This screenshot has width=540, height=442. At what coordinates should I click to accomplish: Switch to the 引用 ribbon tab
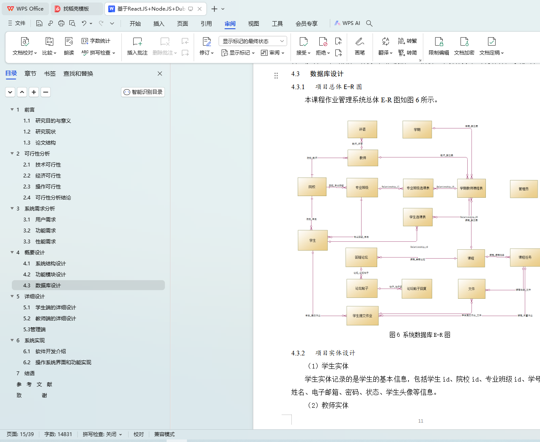tap(206, 24)
